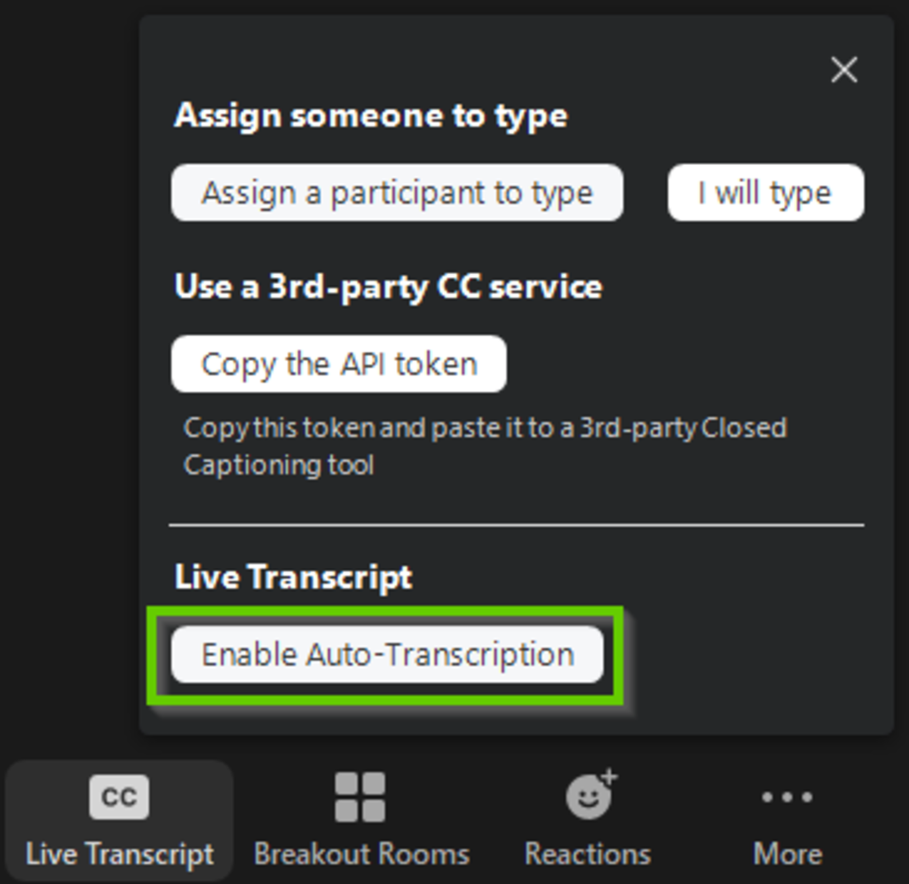This screenshot has width=909, height=884.
Task: Click the Live Transcript section heading
Action: (x=294, y=576)
